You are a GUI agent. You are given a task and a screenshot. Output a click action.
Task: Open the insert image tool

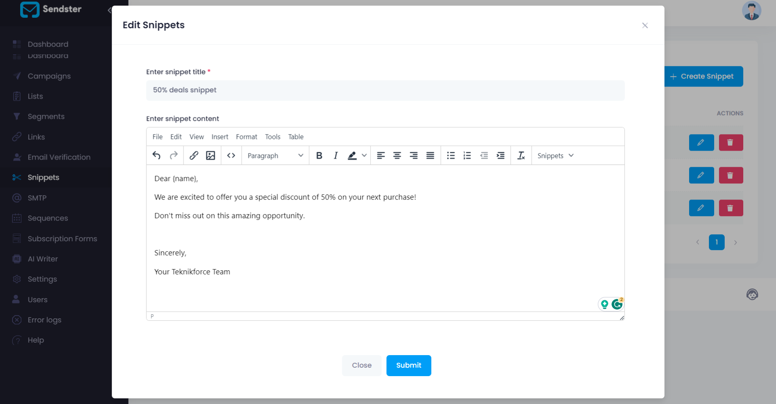coord(211,156)
